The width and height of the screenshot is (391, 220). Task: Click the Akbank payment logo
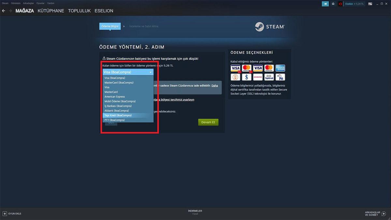[258, 77]
